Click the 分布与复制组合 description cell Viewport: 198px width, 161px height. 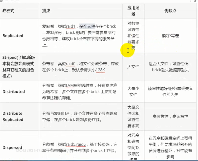81,116
